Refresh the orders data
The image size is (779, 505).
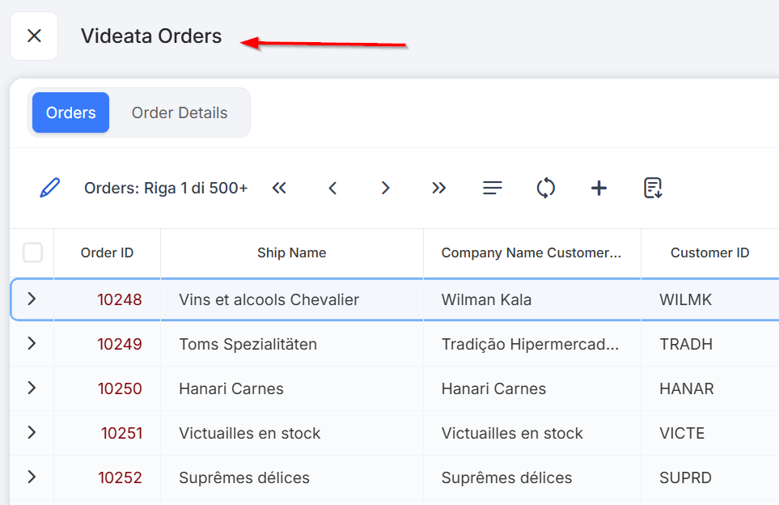(545, 189)
